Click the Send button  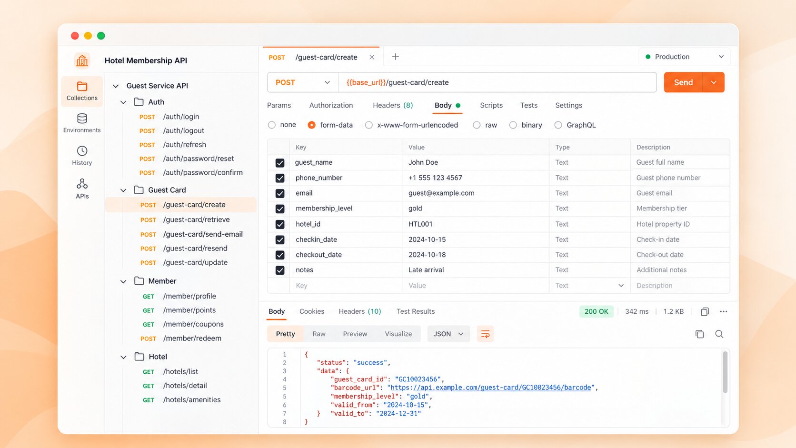click(x=683, y=82)
